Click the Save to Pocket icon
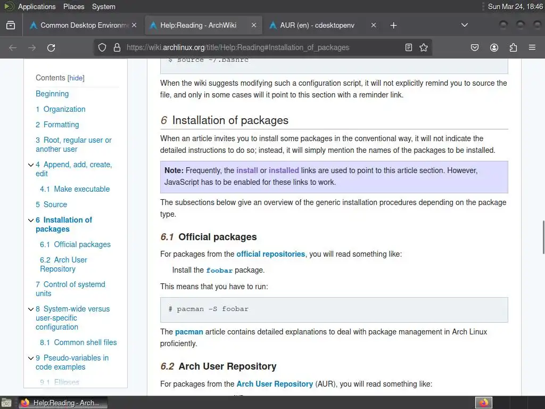The width and height of the screenshot is (545, 409). point(475,47)
